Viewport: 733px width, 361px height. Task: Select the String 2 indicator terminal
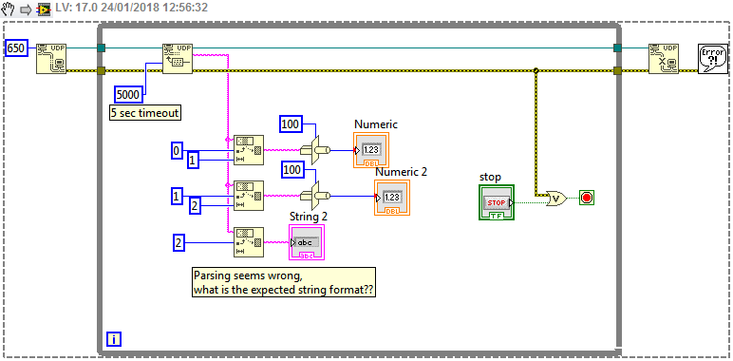(x=307, y=242)
